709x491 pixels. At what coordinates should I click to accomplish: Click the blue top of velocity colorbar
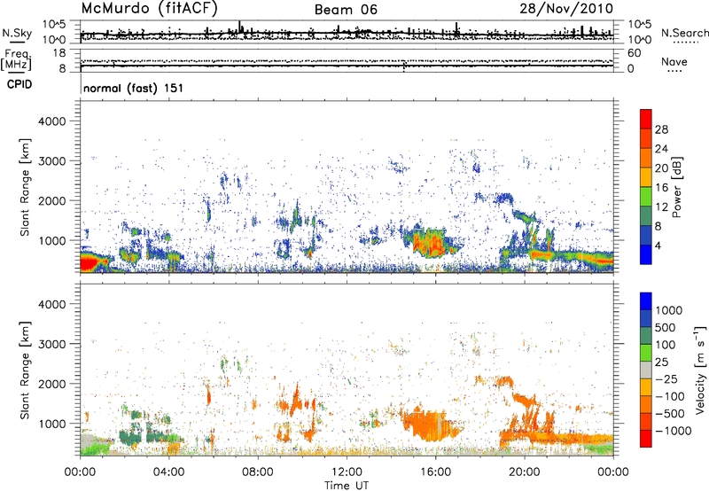[646, 301]
